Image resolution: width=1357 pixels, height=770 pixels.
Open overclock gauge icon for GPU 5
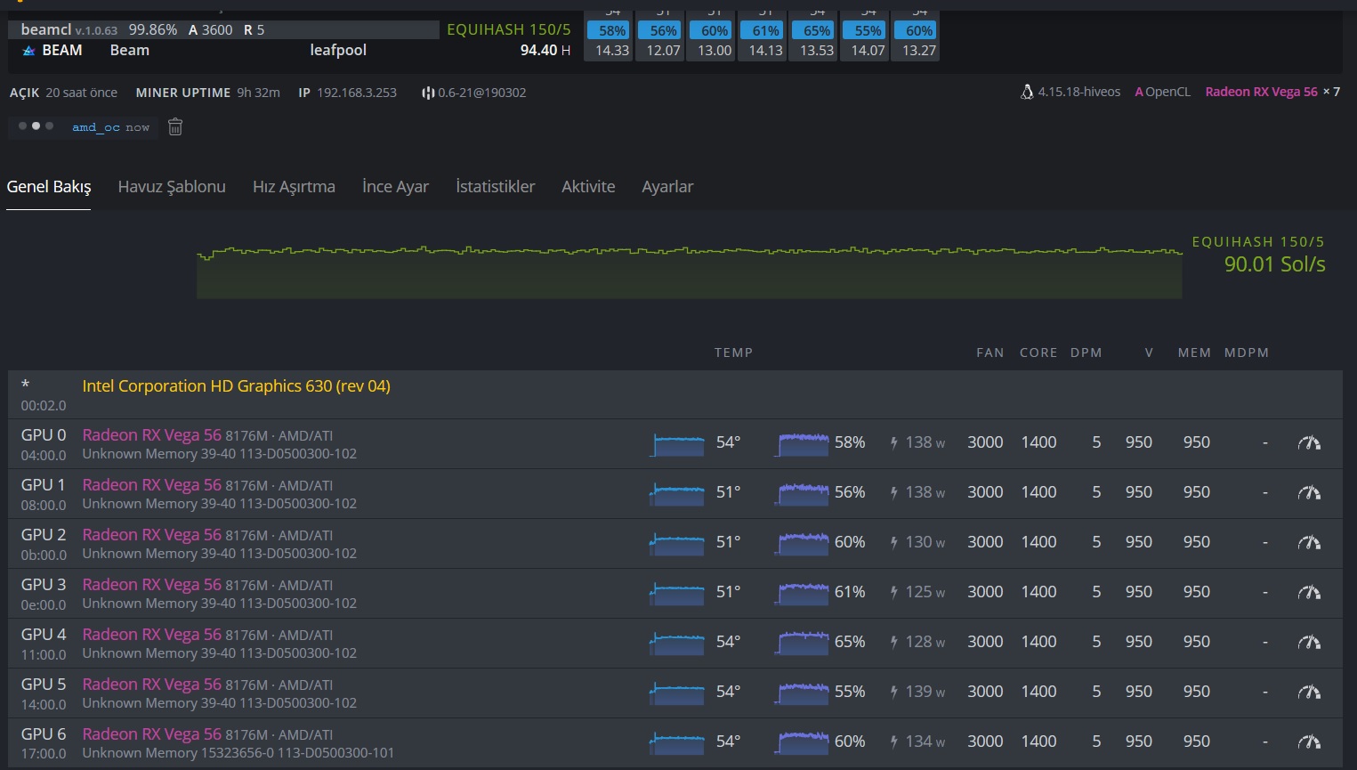1309,692
